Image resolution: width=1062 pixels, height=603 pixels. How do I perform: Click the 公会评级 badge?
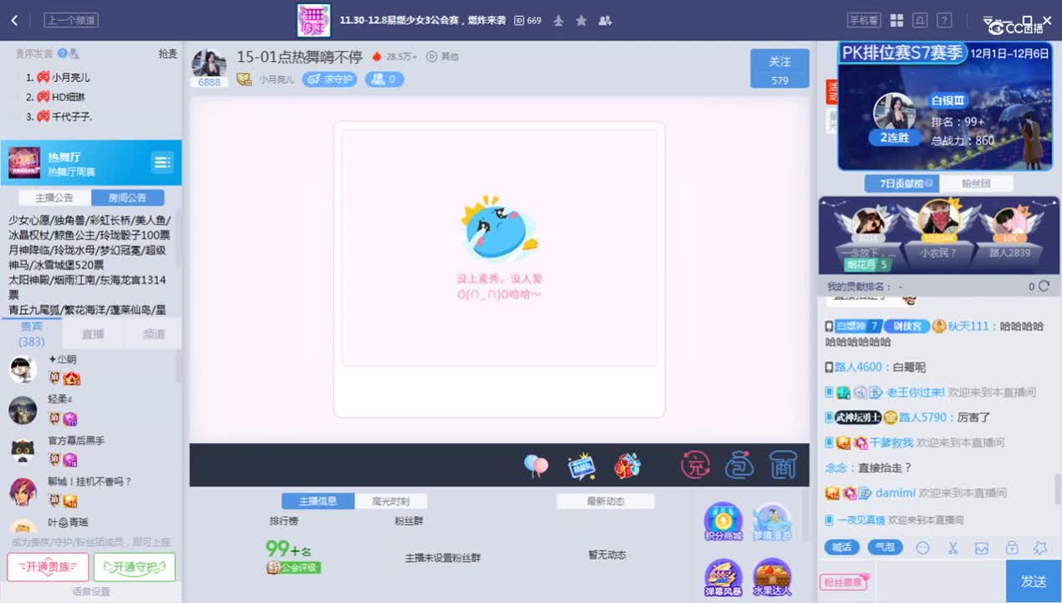point(294,568)
